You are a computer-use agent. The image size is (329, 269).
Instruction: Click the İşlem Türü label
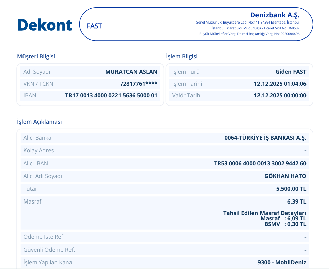coord(186,72)
